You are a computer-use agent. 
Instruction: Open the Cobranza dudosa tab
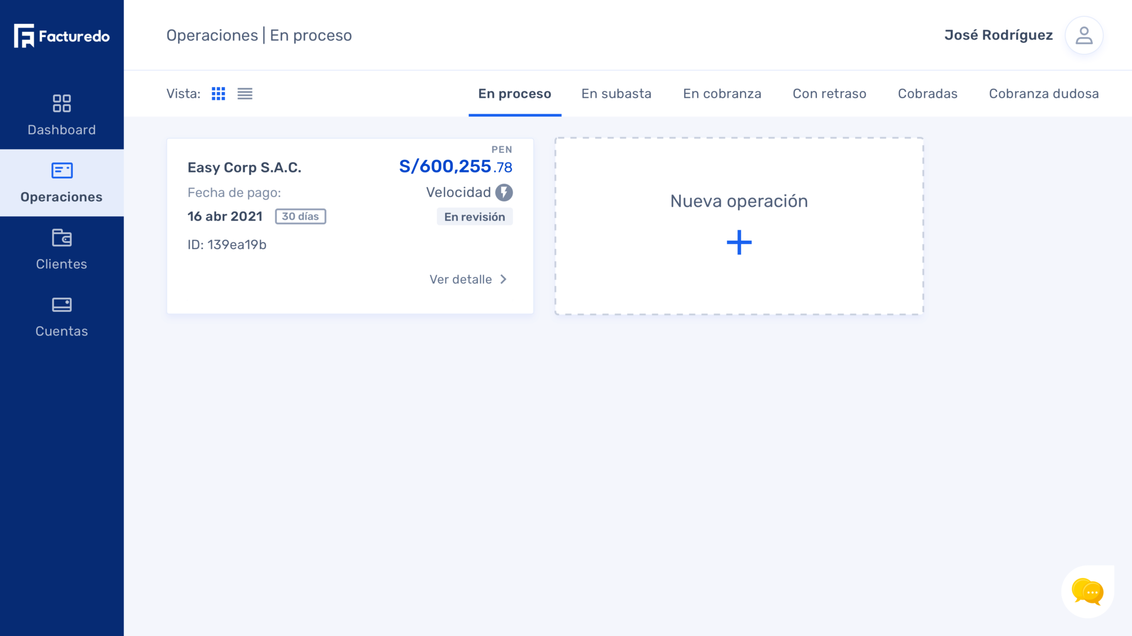click(1044, 94)
